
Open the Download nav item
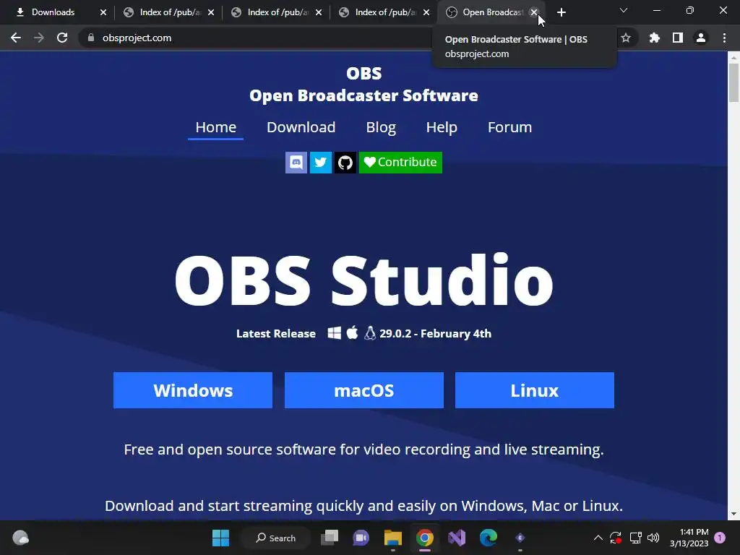301,127
